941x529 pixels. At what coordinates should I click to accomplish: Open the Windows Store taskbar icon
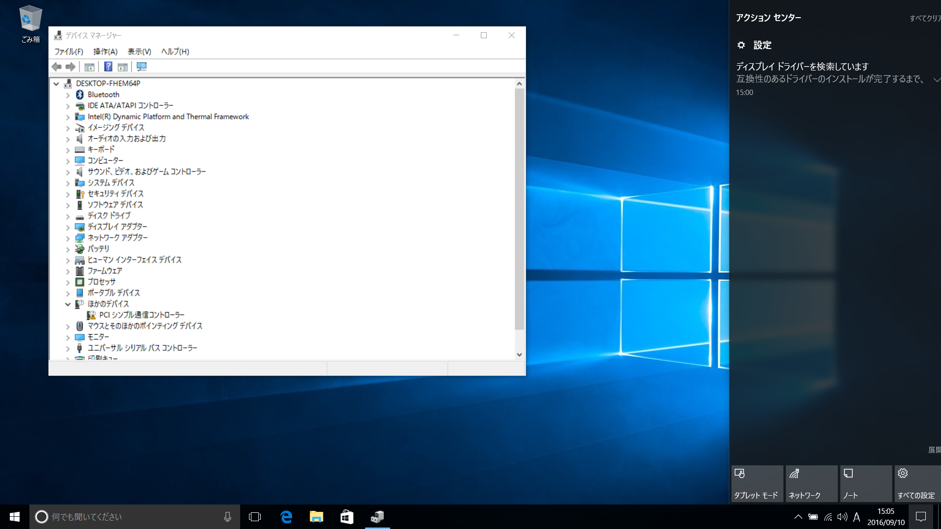click(x=347, y=517)
